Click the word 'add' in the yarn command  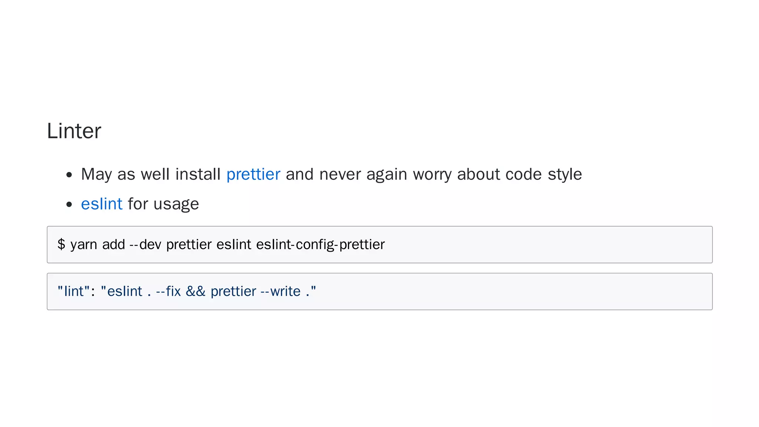(x=113, y=245)
